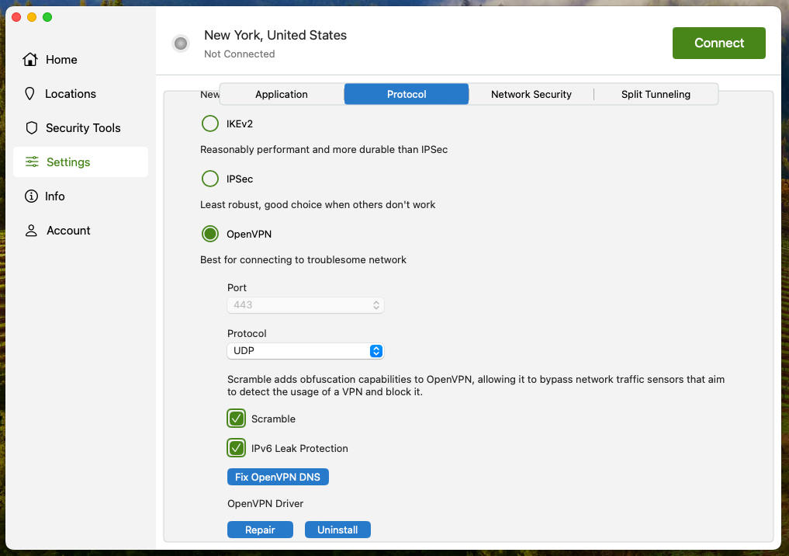The width and height of the screenshot is (789, 556).
Task: Click the yellow minimize window button
Action: pos(32,17)
